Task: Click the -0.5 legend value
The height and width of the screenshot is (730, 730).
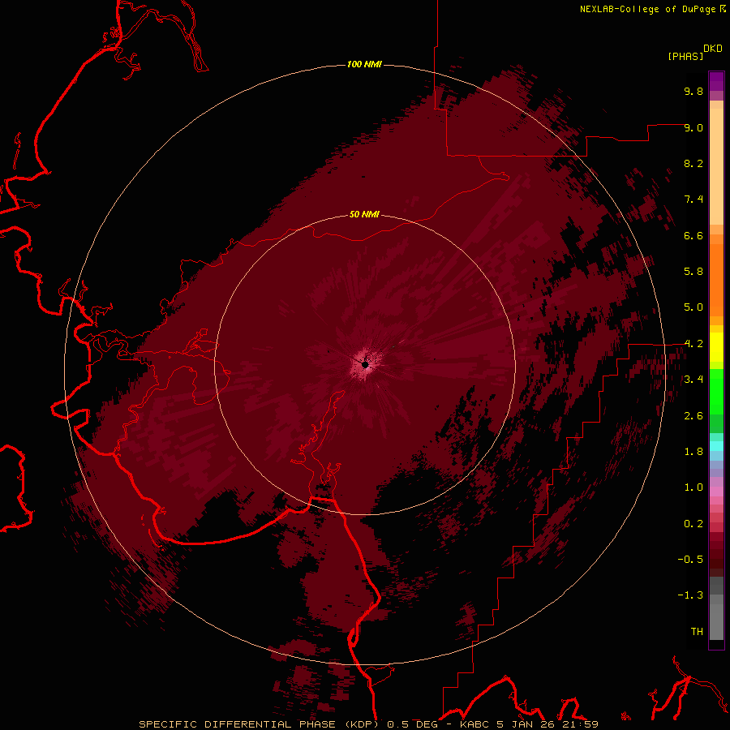Action: tap(690, 560)
